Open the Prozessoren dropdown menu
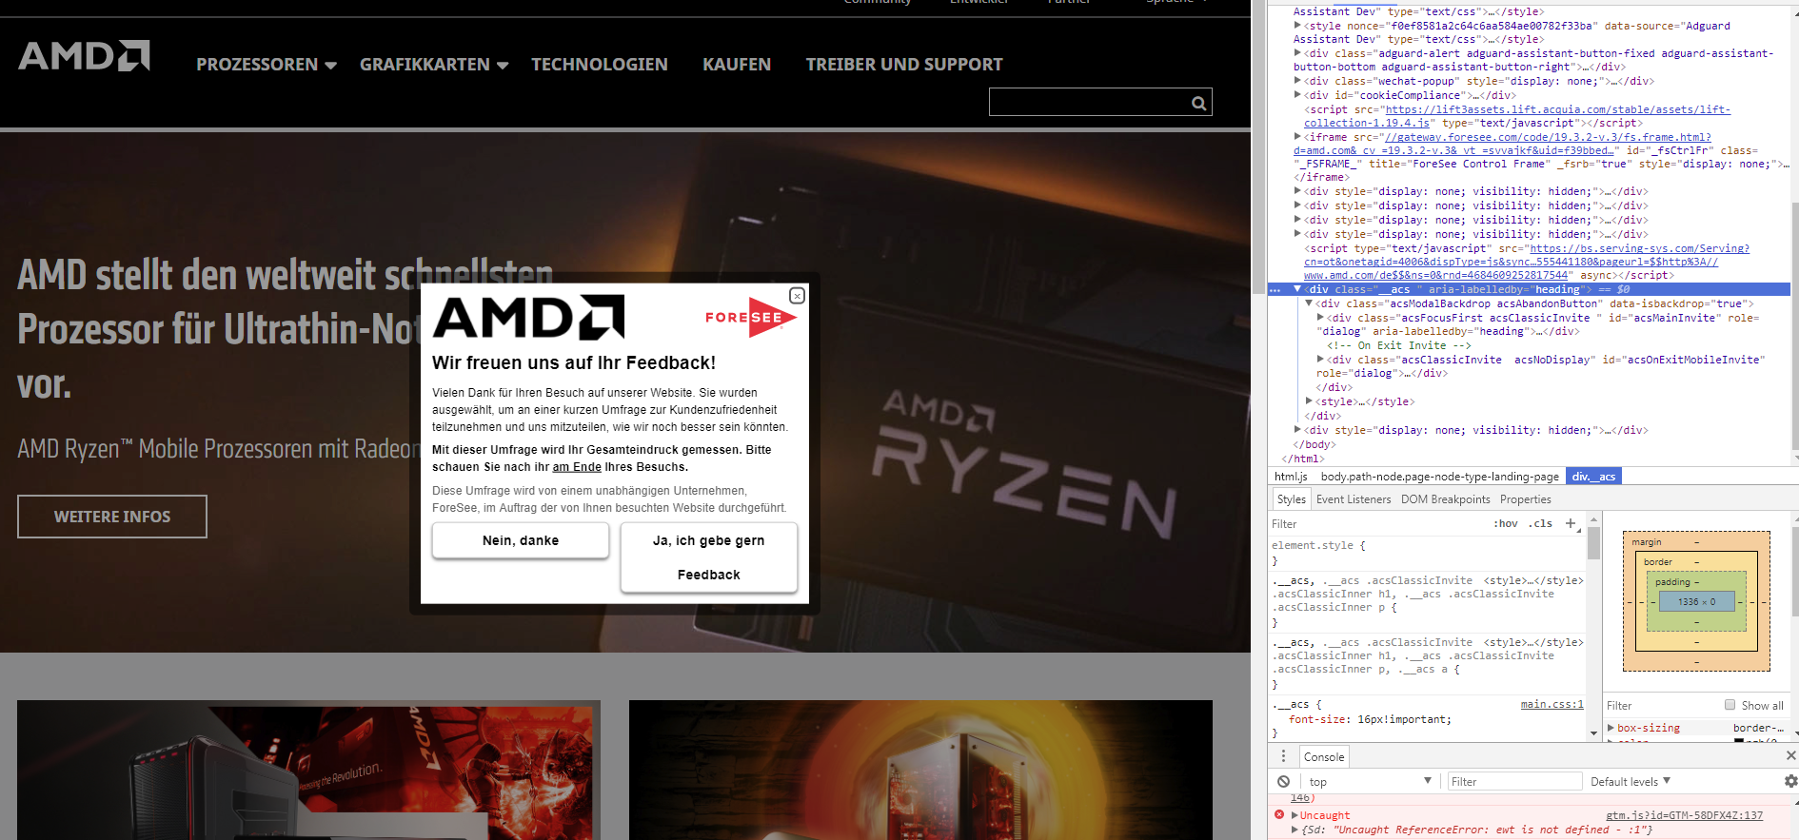The width and height of the screenshot is (1799, 840). (267, 65)
